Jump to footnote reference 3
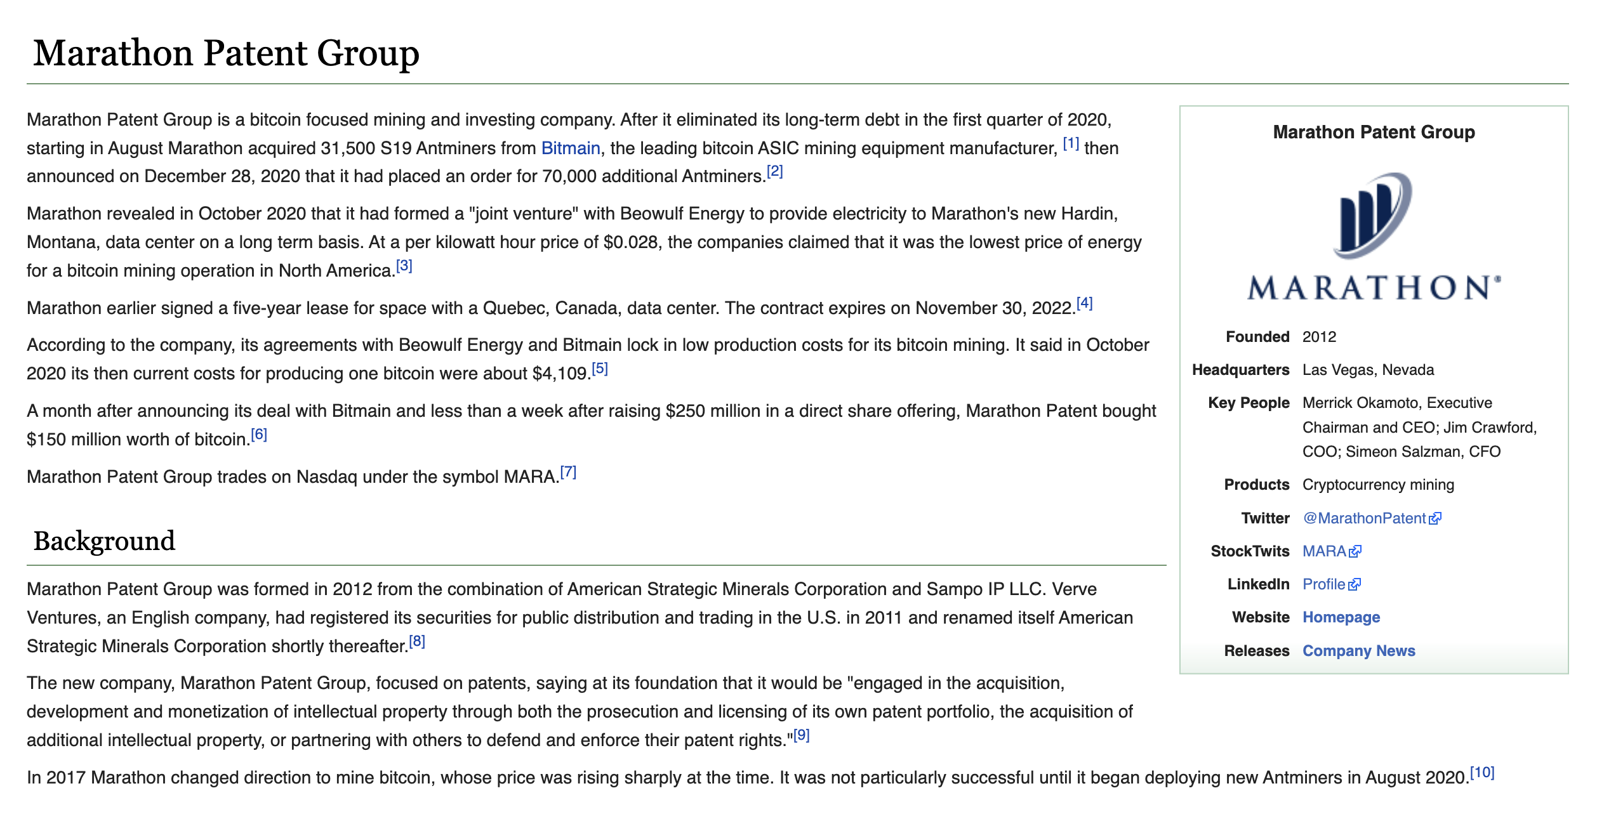The height and width of the screenshot is (826, 1597). click(404, 266)
